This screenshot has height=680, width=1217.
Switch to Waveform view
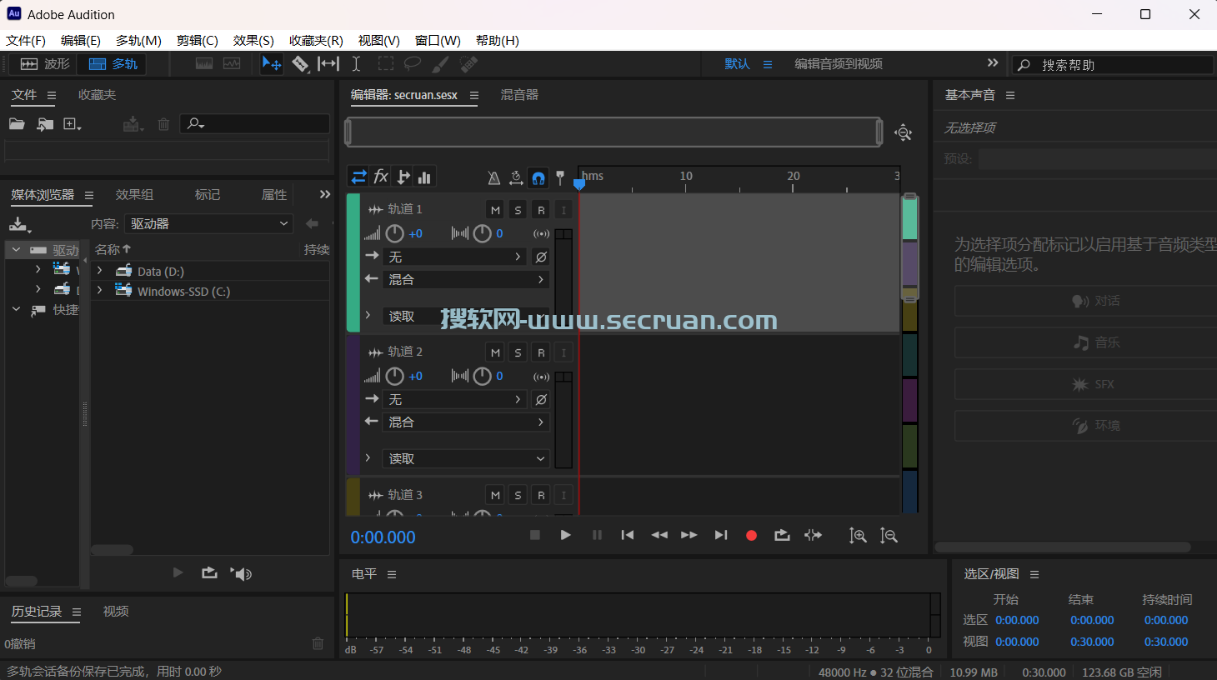[45, 64]
